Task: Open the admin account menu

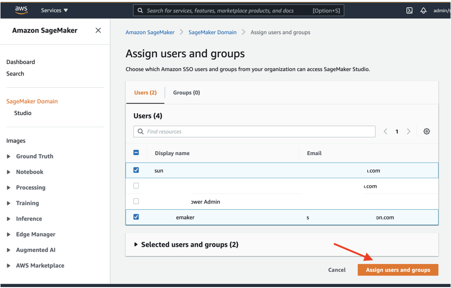Action: click(441, 11)
